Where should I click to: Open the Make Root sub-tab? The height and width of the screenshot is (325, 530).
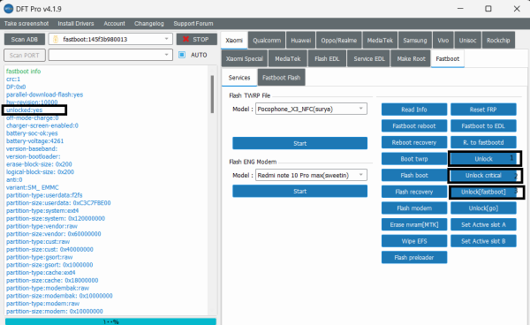pyautogui.click(x=411, y=59)
